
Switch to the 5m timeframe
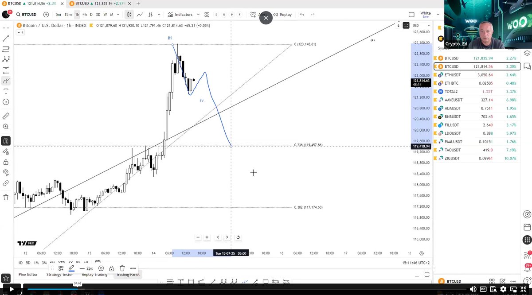[58, 15]
